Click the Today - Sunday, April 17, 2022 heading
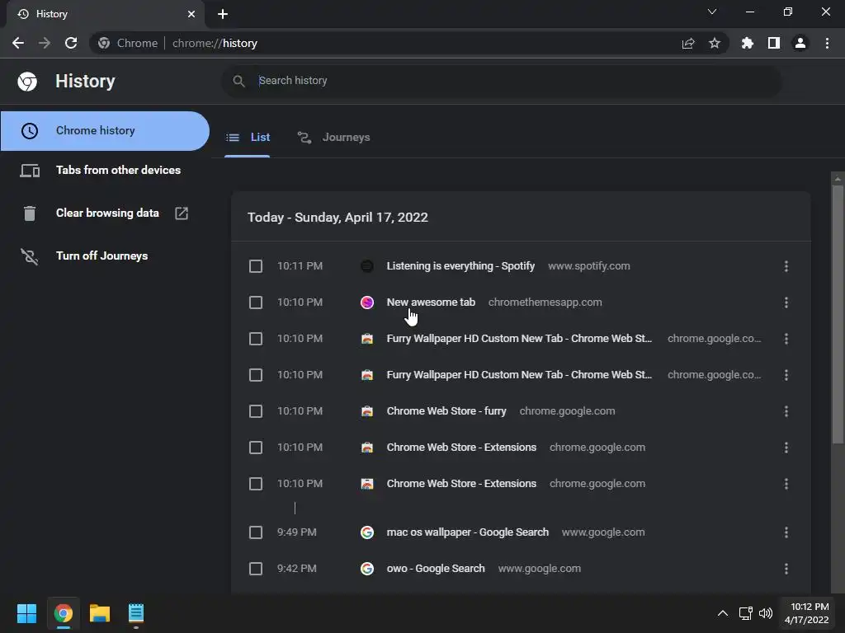 (338, 218)
